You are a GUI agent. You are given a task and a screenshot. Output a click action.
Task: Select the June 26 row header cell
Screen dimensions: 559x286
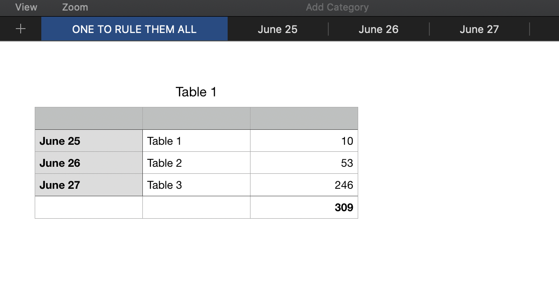point(88,163)
